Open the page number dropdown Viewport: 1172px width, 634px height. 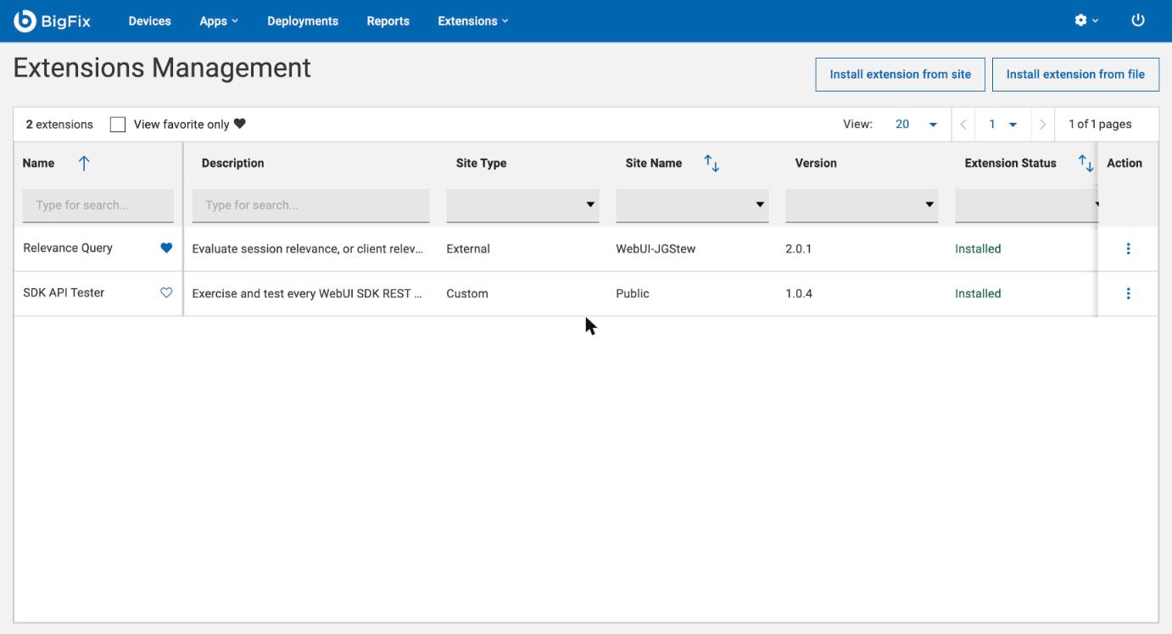click(1002, 125)
